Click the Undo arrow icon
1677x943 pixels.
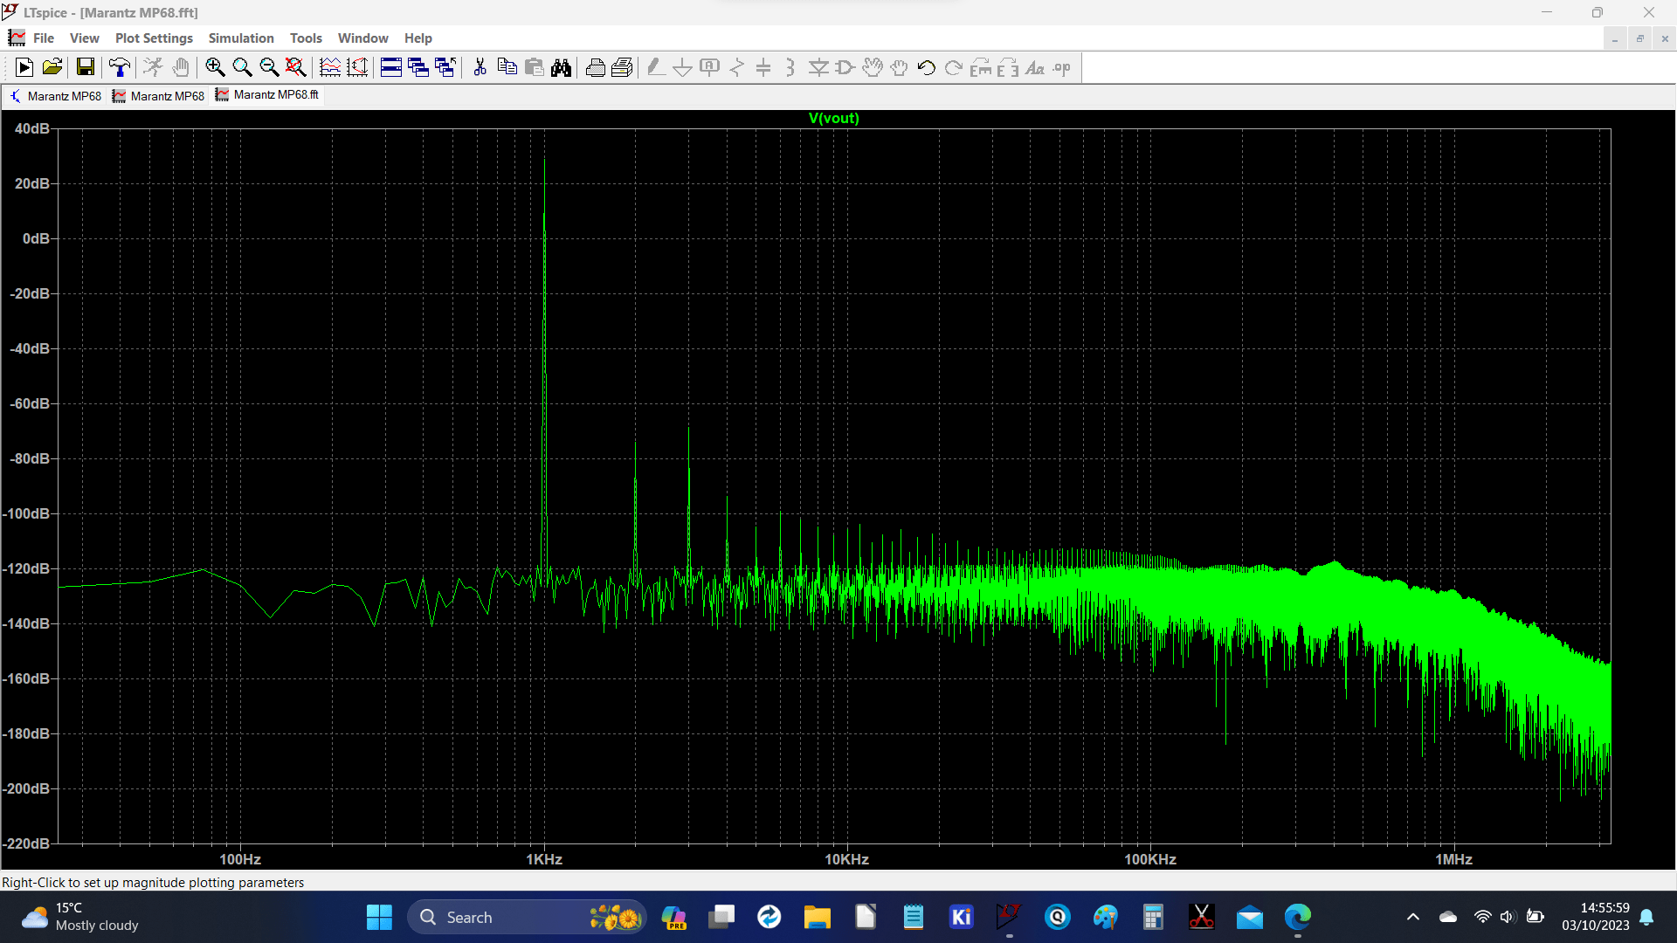click(927, 67)
